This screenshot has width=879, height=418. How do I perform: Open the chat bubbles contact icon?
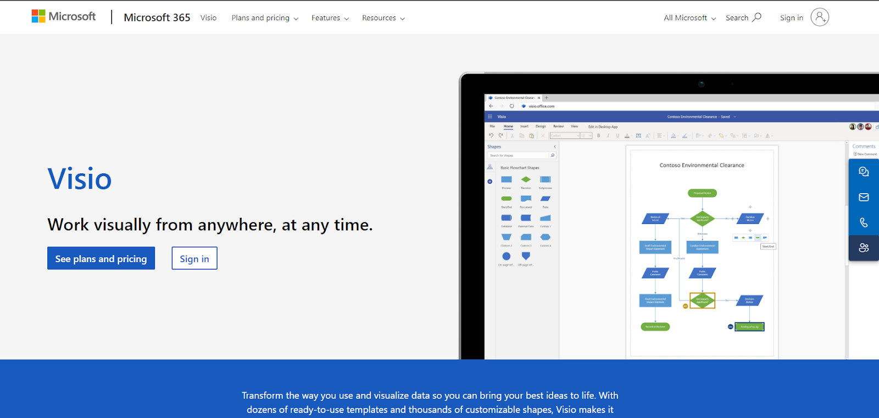coord(864,172)
